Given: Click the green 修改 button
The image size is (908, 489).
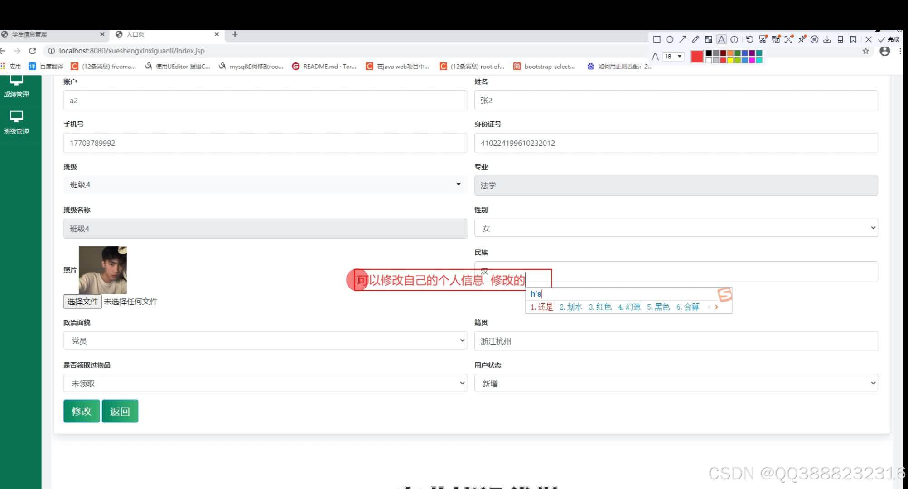Looking at the screenshot, I should (x=81, y=411).
